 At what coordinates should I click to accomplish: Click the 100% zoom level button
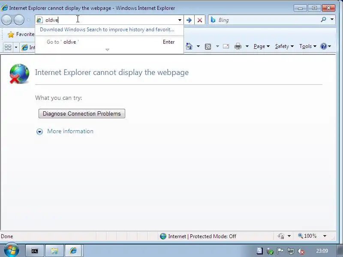pyautogui.click(x=307, y=236)
